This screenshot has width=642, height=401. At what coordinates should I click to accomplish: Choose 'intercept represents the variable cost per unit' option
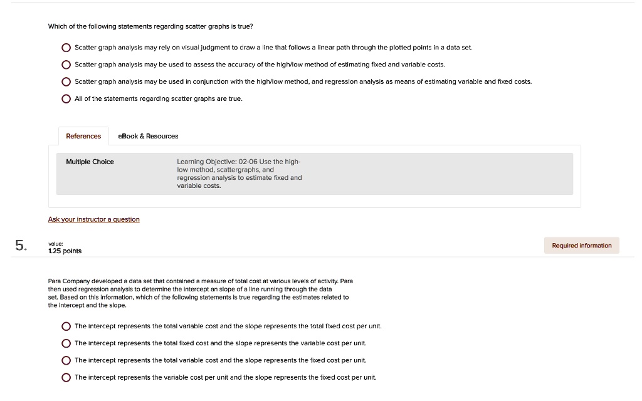coord(66,377)
